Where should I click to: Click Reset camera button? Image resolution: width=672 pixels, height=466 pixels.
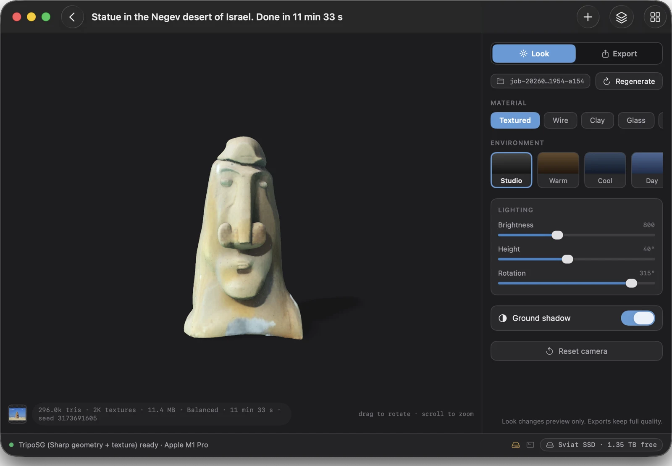click(576, 351)
